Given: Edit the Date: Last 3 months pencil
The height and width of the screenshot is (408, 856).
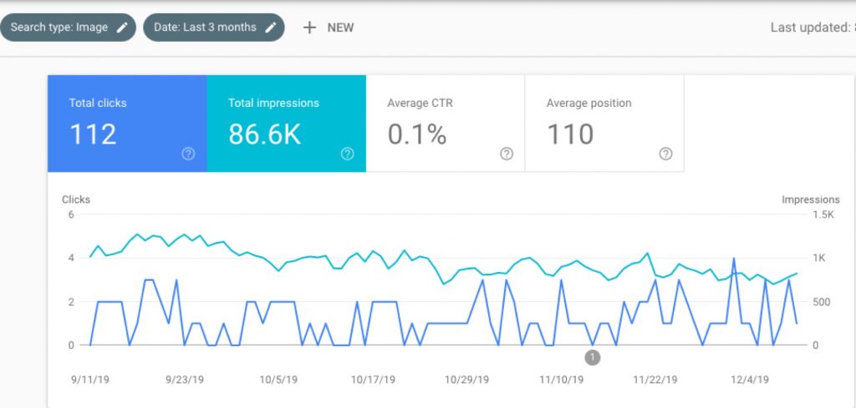Looking at the screenshot, I should coord(271,28).
